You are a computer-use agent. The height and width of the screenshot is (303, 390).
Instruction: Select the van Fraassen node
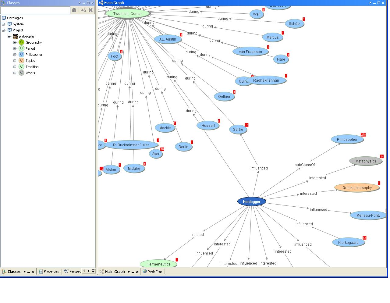pyautogui.click(x=250, y=52)
